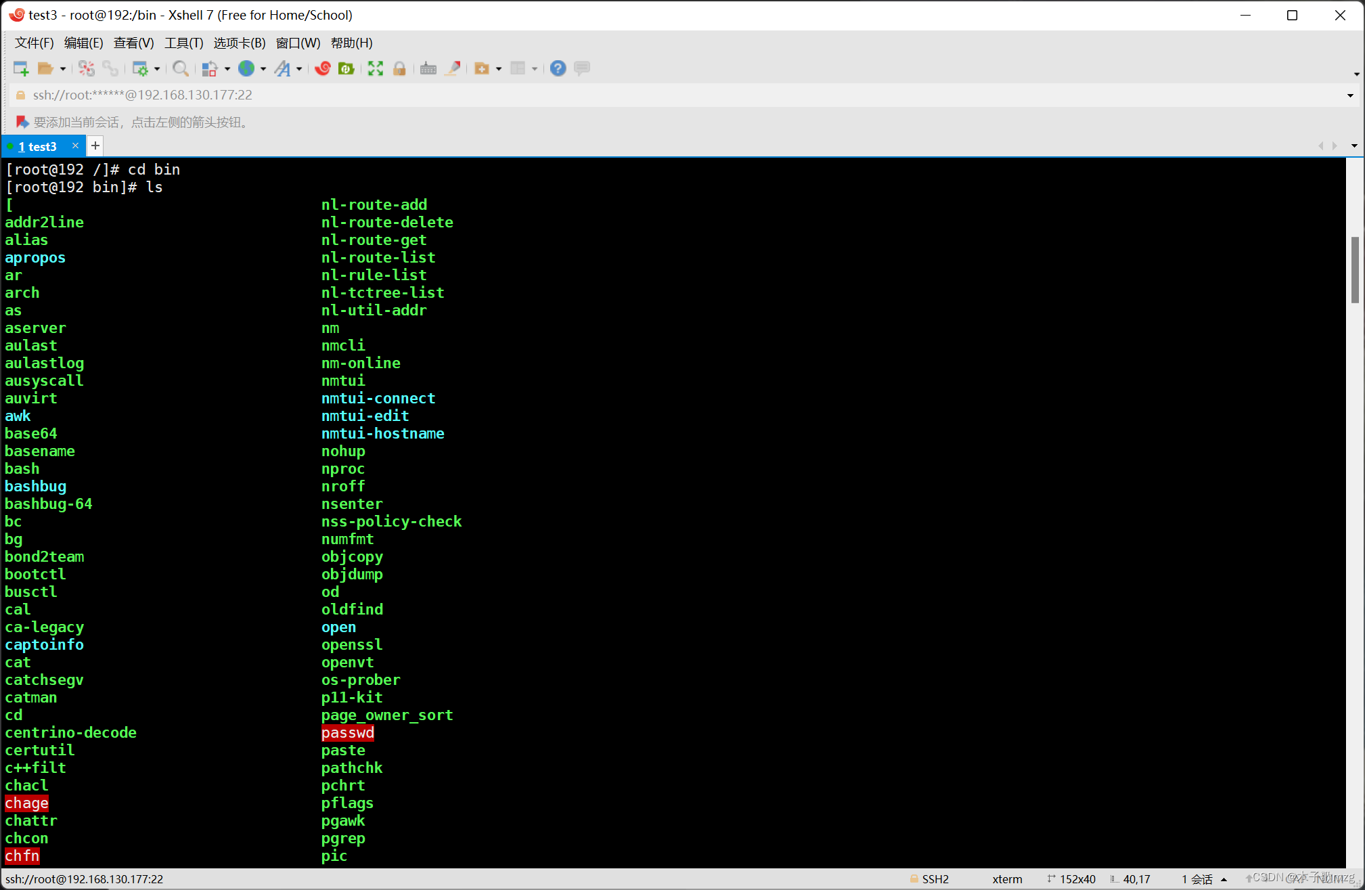Click the nss-policy-check entry
The image size is (1365, 890).
pyautogui.click(x=392, y=521)
